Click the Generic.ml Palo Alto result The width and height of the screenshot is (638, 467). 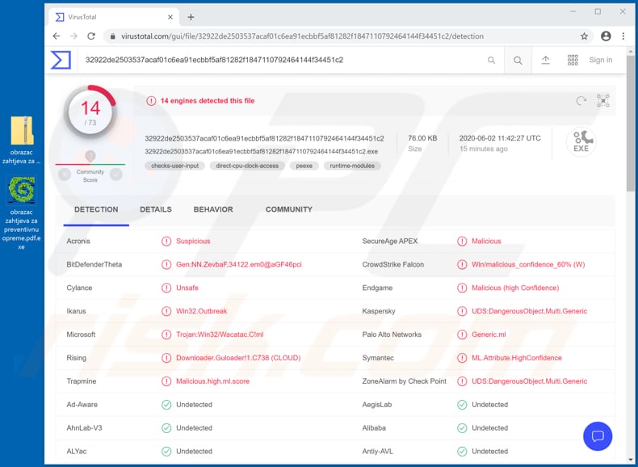[x=489, y=334]
